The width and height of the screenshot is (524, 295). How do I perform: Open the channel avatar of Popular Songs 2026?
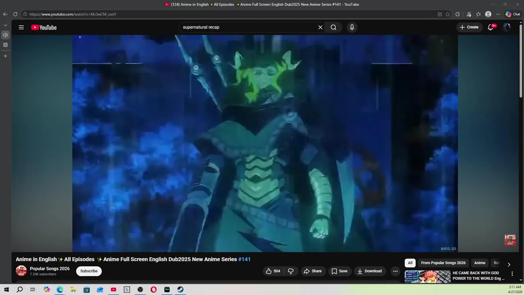[x=21, y=271]
